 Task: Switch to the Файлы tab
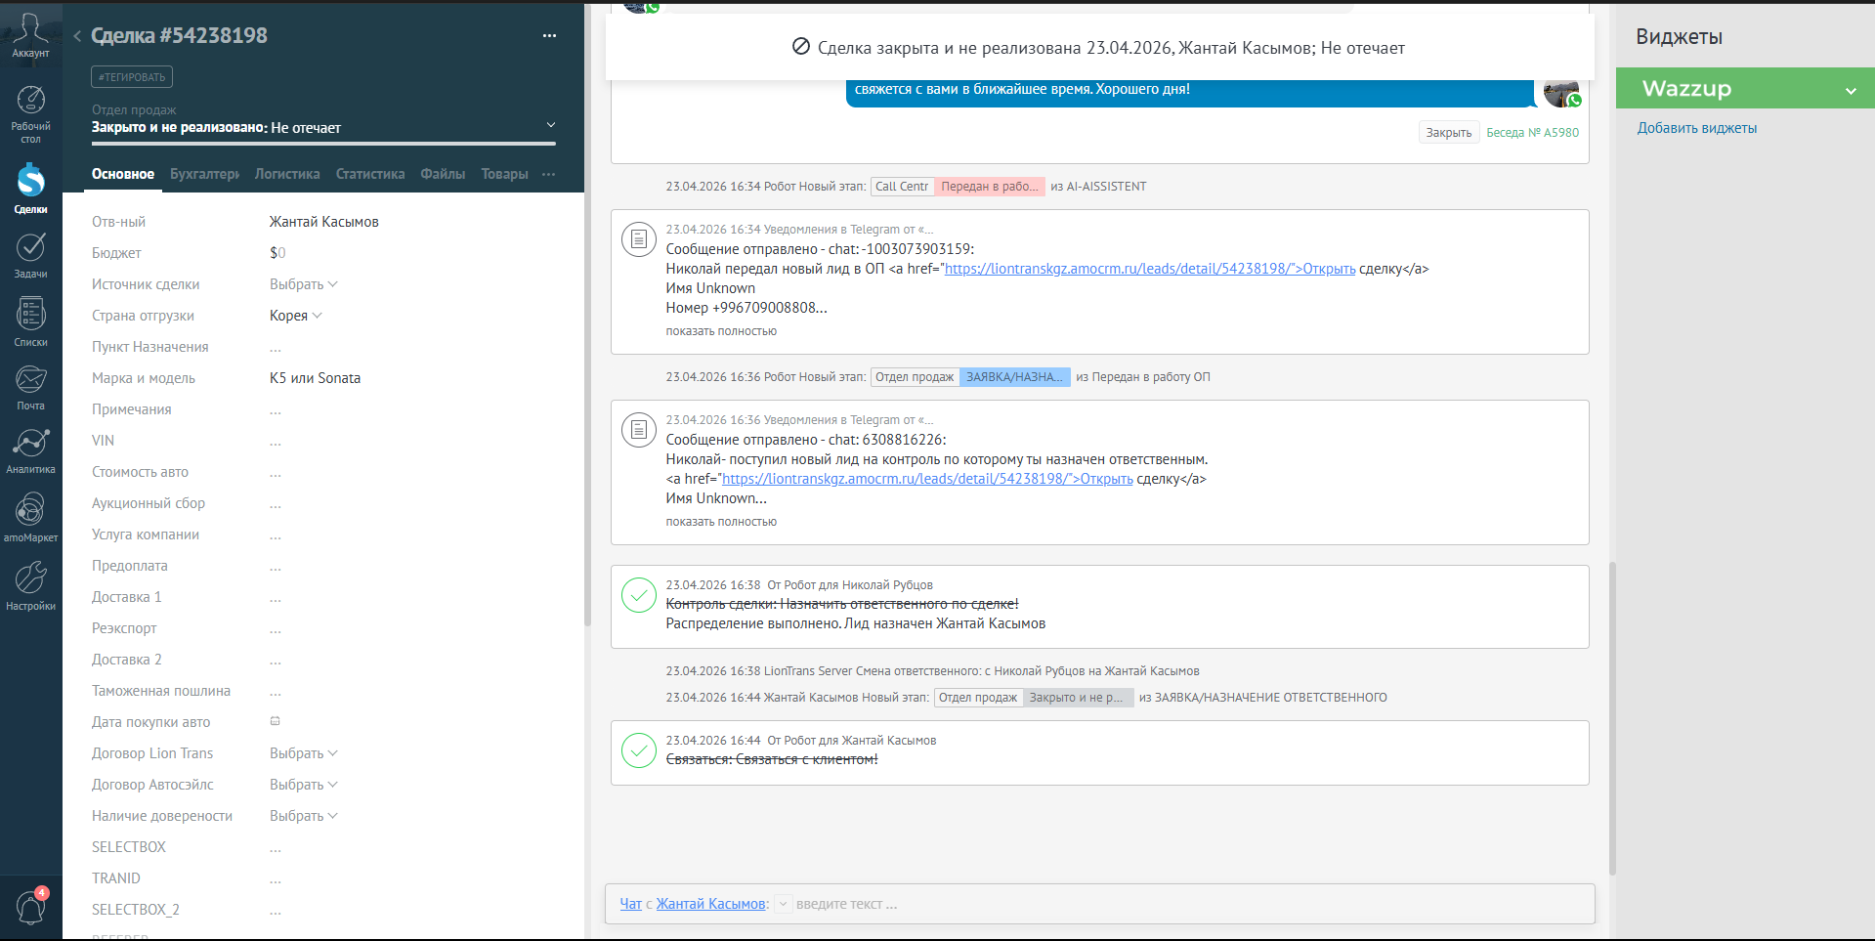tap(443, 174)
